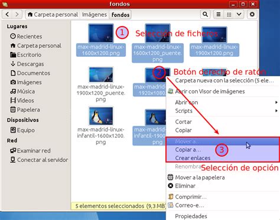Choose Crear enlaces in the context menu
Screen dimensions: 280x220
tap(223, 158)
